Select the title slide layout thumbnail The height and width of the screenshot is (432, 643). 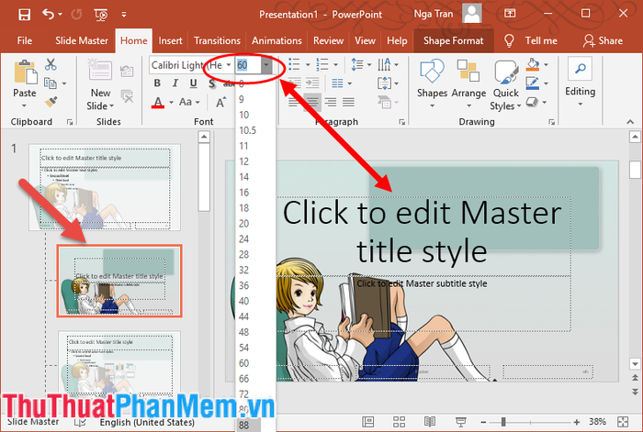(x=119, y=281)
